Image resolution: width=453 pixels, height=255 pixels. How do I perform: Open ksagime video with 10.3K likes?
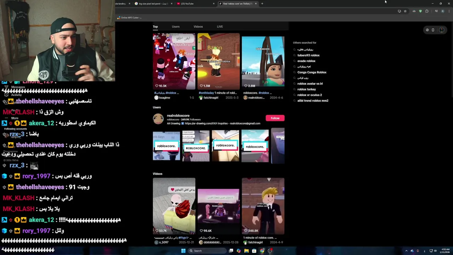click(174, 61)
